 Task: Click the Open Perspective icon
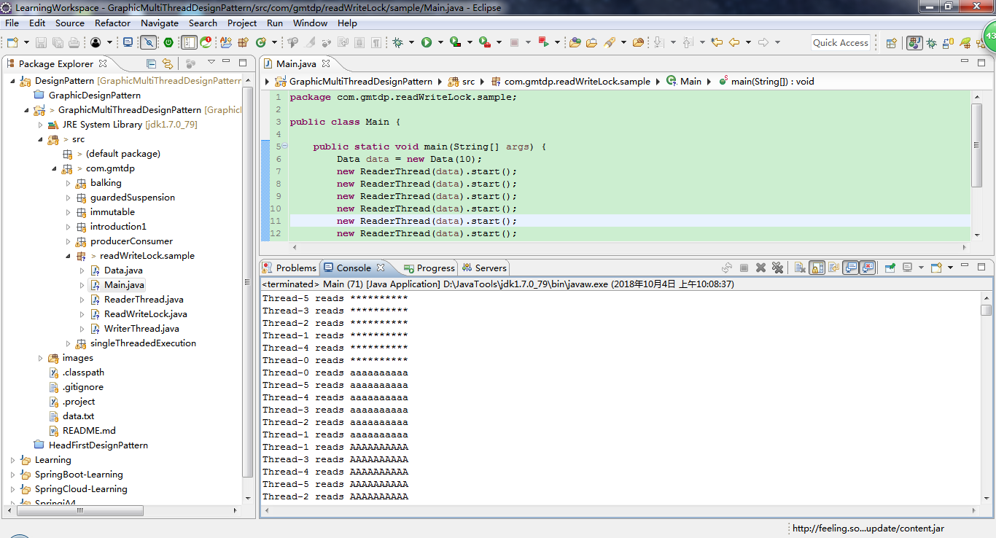tap(891, 43)
